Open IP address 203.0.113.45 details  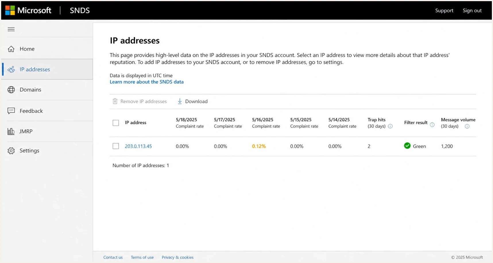click(x=138, y=146)
